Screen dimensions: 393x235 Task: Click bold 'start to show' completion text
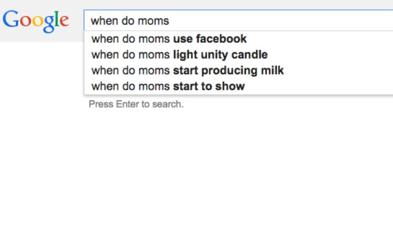[x=209, y=86]
